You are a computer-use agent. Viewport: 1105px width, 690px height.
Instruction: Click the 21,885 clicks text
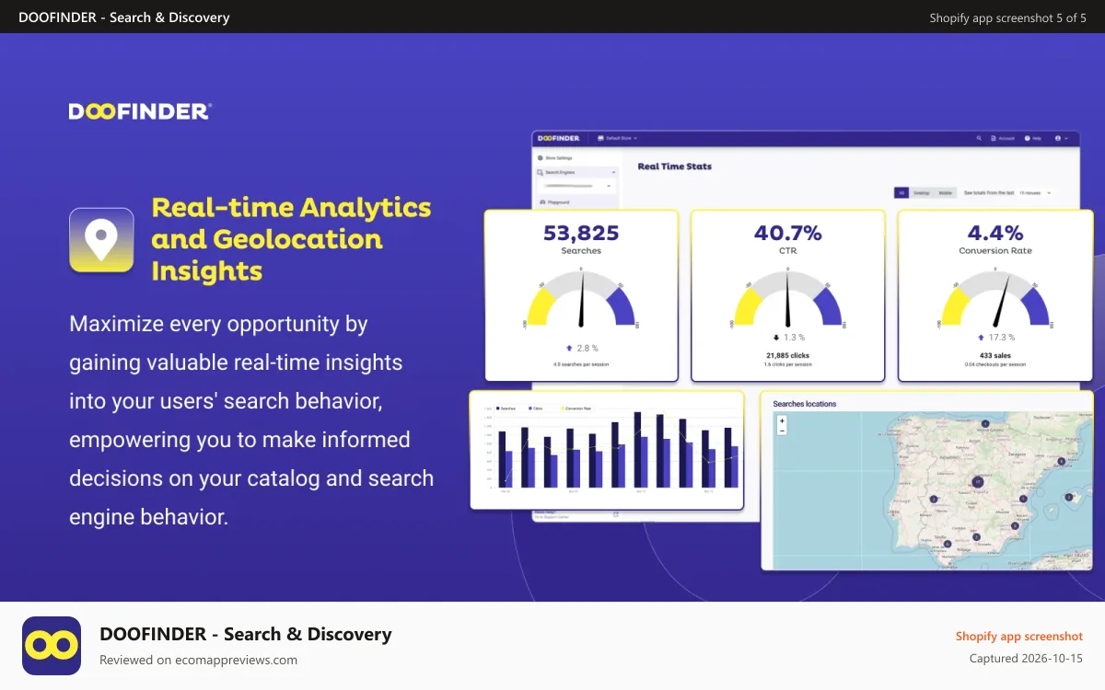[x=787, y=354]
